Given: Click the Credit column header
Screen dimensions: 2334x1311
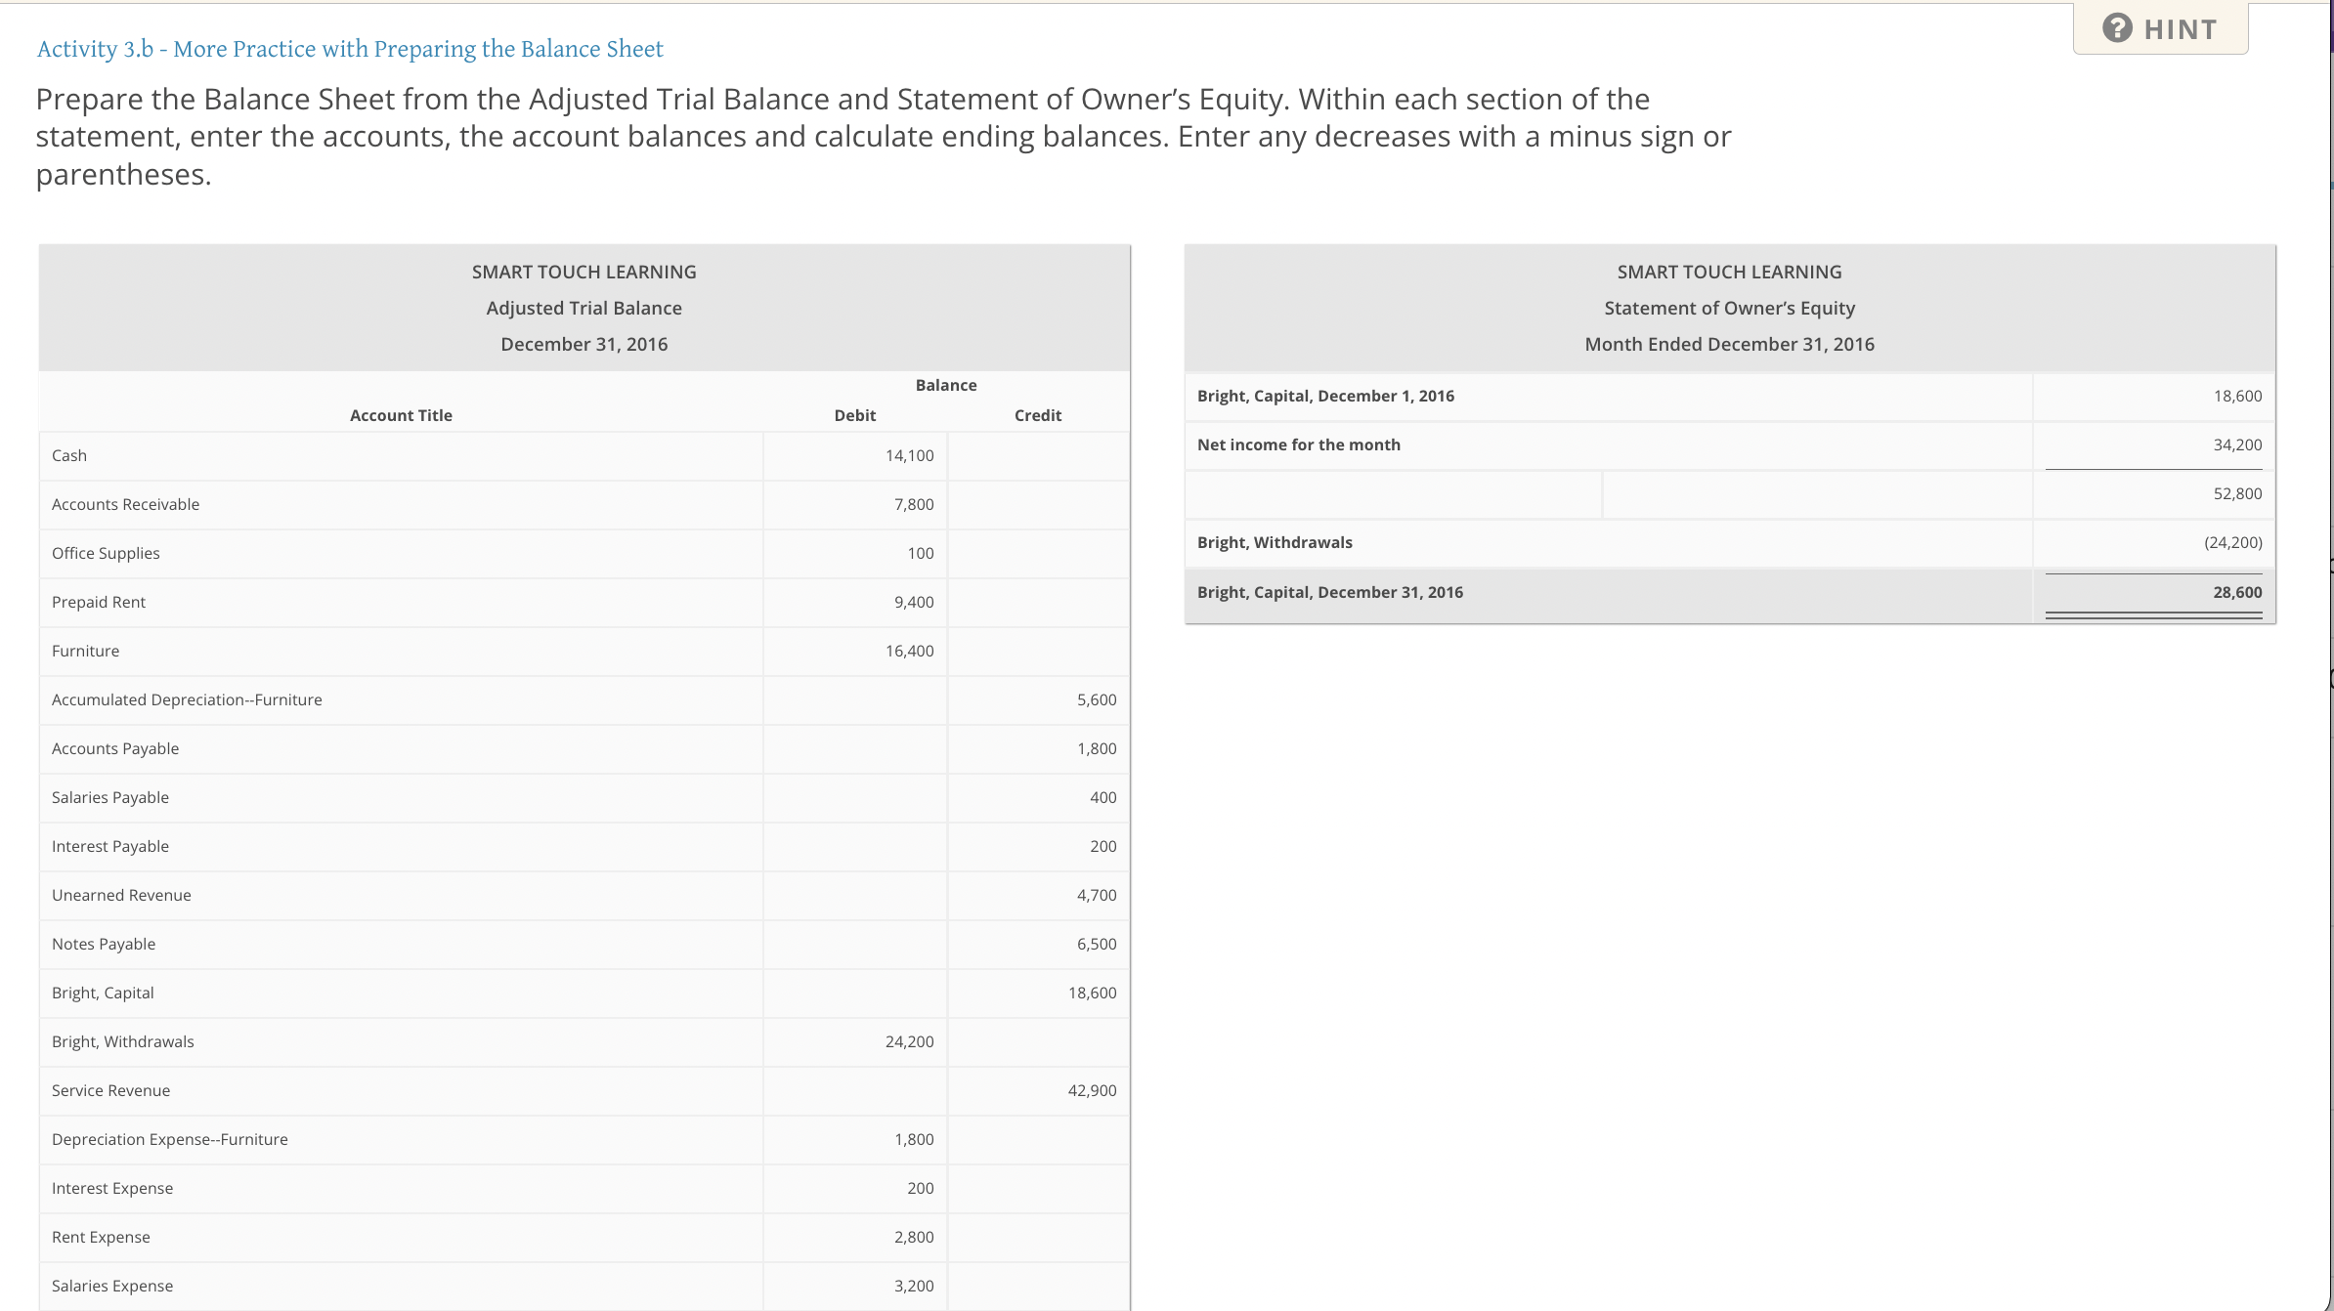Looking at the screenshot, I should tap(1038, 415).
